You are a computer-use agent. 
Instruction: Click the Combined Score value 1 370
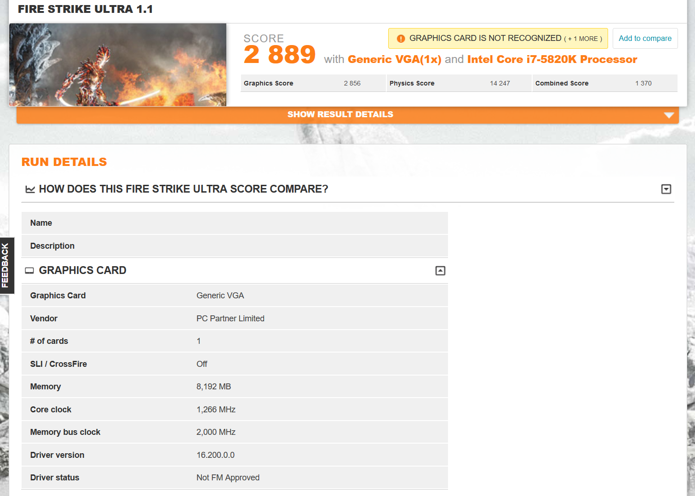pyautogui.click(x=643, y=83)
